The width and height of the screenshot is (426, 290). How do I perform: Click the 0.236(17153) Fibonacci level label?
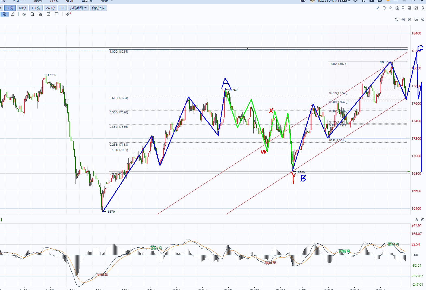click(x=119, y=145)
